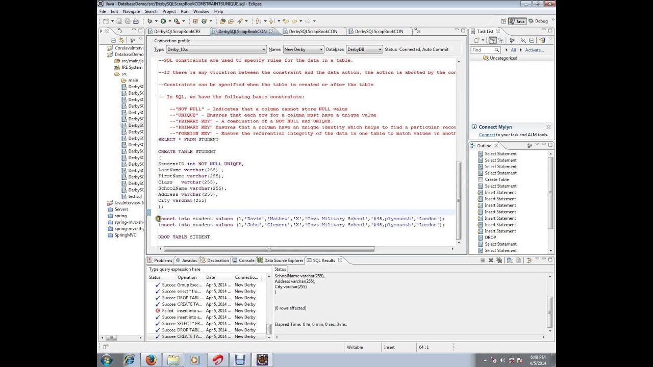653x367 pixels.
Task: Click the Windows Start button
Action: tap(107, 360)
